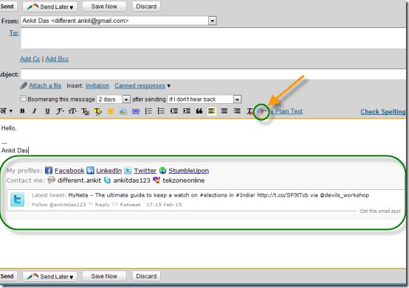Create a numbered list
This screenshot has width=409, height=288.
[148, 111]
